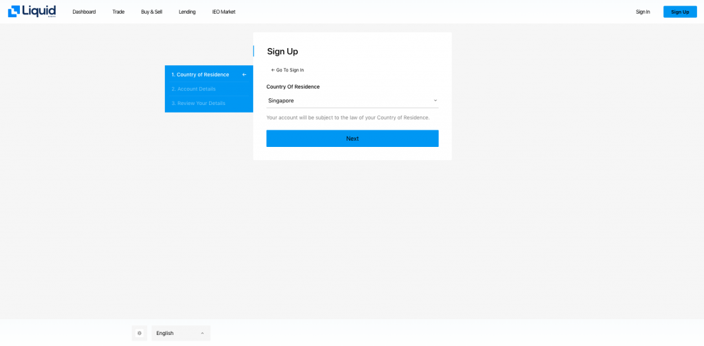The image size is (704, 346).
Task: Open the English language dropdown
Action: click(180, 333)
